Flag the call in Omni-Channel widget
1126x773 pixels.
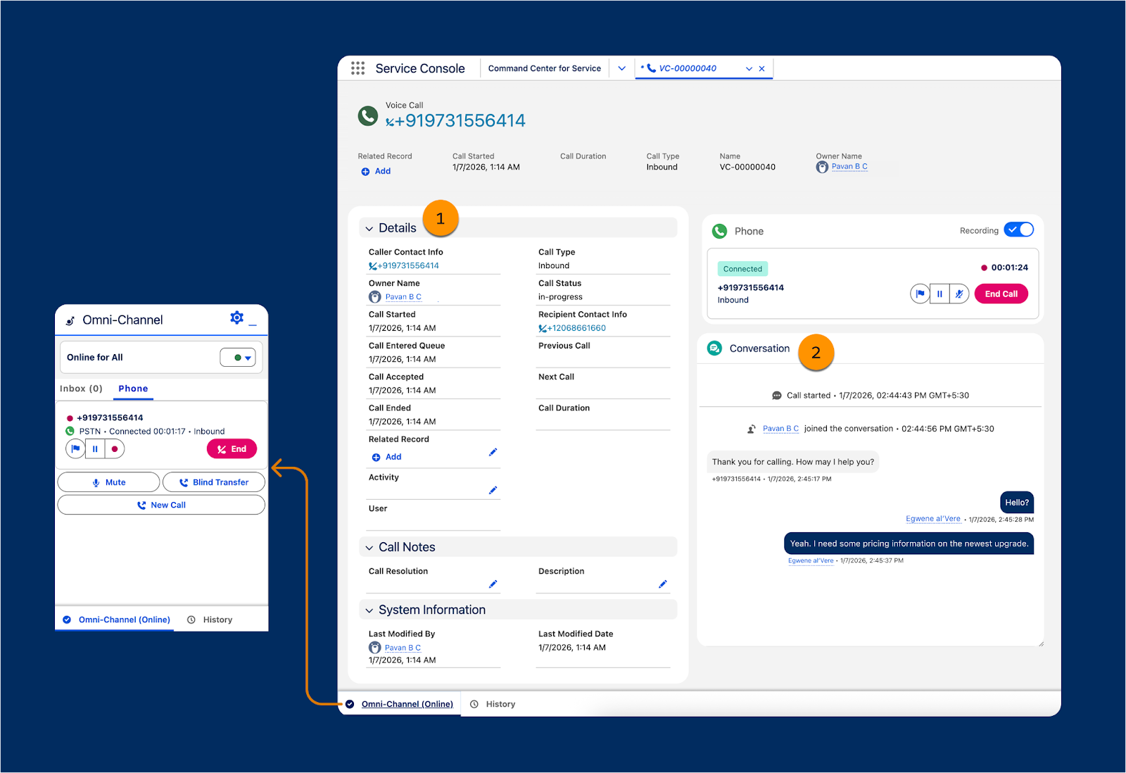tap(75, 448)
